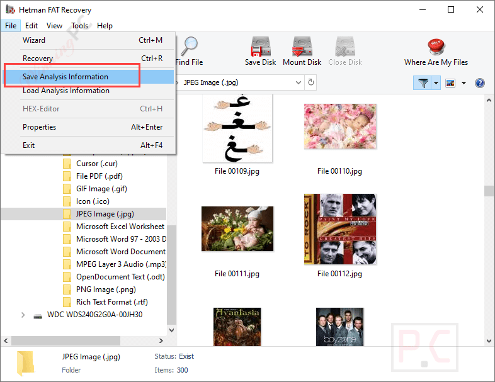Select thumbnail File 00112.jpg album cover

340,229
